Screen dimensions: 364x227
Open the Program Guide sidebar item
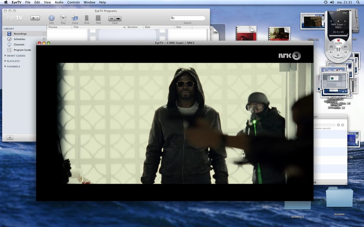point(22,50)
